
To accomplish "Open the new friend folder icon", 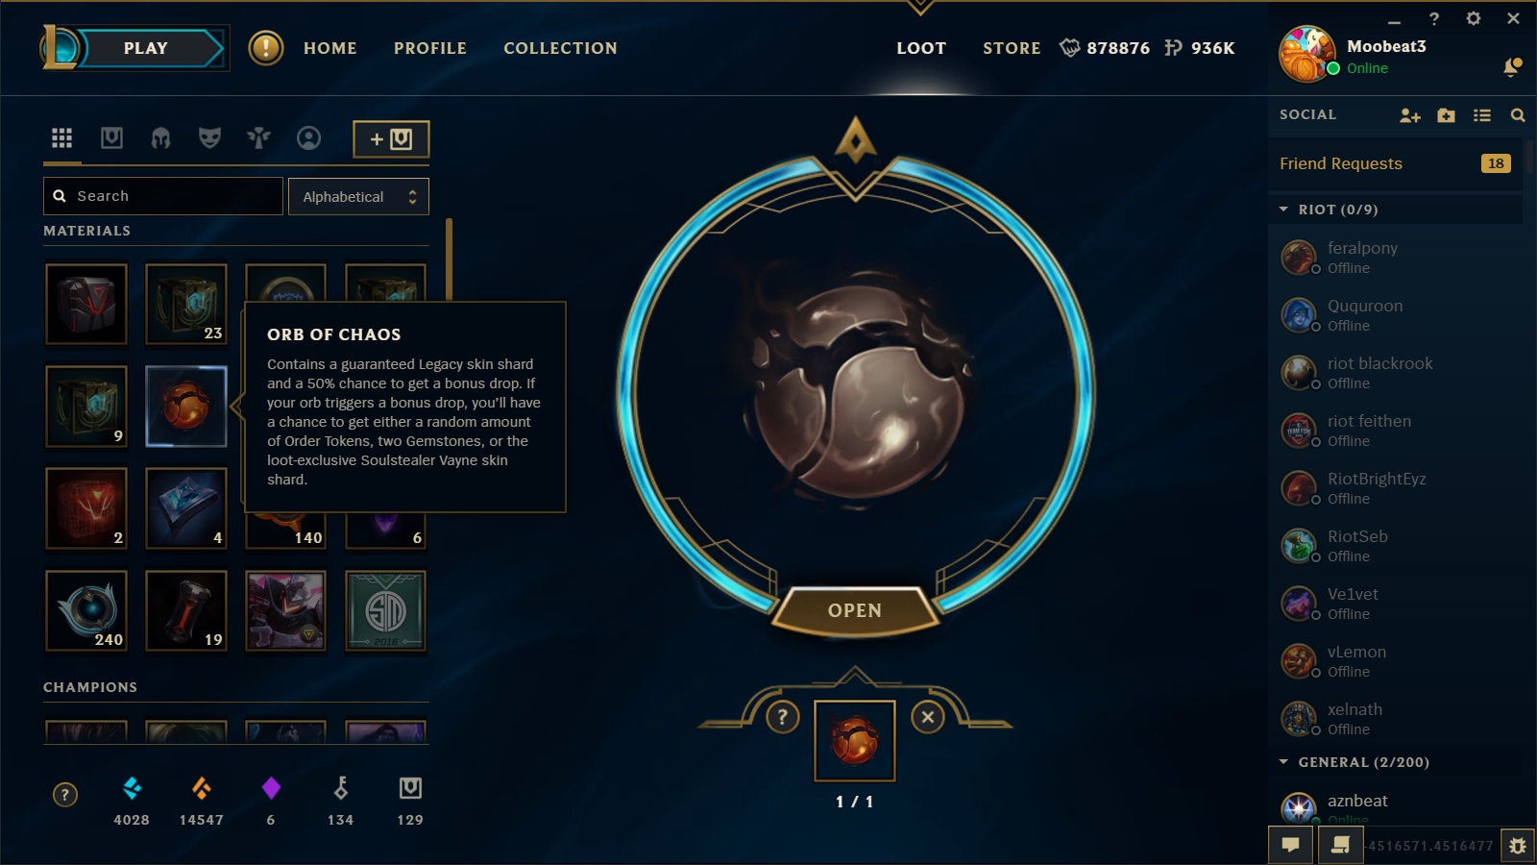I will tap(1446, 115).
